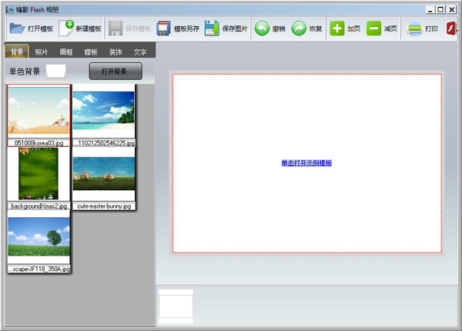
Task: Add a page with green plus icon
Action: pos(337,28)
